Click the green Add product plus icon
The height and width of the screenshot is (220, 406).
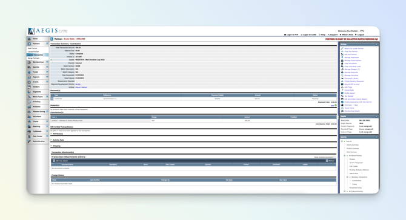tap(336, 105)
